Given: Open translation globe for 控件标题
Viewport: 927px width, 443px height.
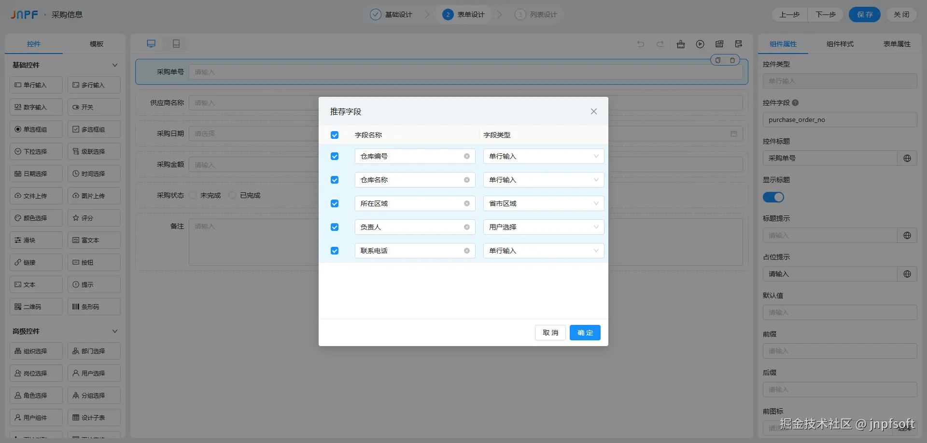Looking at the screenshot, I should pyautogui.click(x=907, y=158).
